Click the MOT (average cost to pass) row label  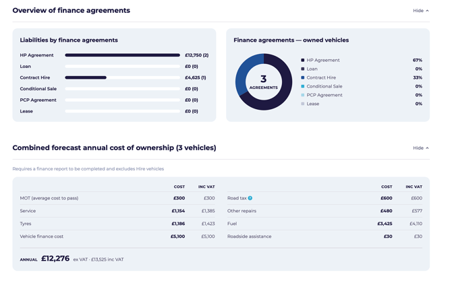tap(49, 198)
